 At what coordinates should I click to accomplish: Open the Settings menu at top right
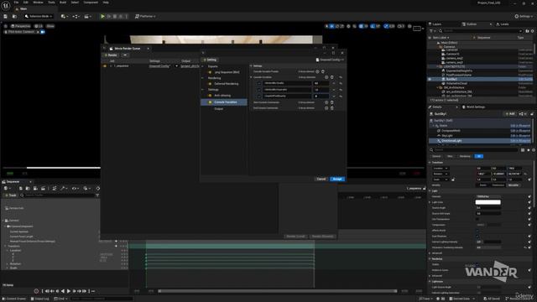point(524,17)
